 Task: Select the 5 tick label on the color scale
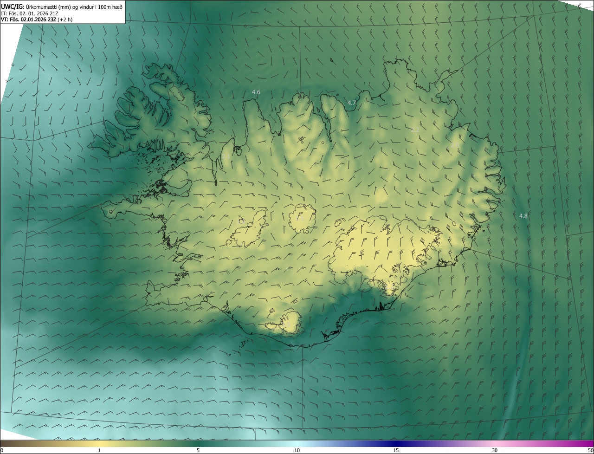(x=198, y=450)
